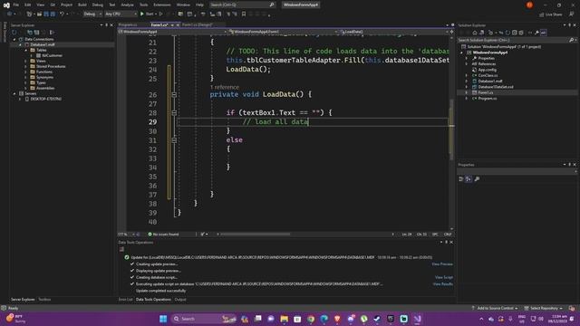Click Live Share button
The height and width of the screenshot is (326, 580).
click(551, 14)
